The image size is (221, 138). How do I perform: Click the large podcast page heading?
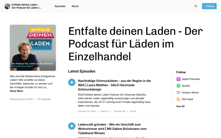click(x=136, y=44)
